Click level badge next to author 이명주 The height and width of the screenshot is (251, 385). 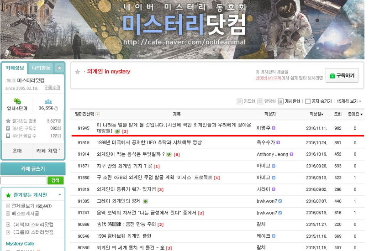click(x=274, y=128)
